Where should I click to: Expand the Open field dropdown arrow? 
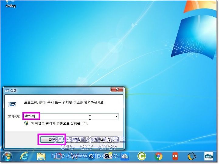[116, 116]
